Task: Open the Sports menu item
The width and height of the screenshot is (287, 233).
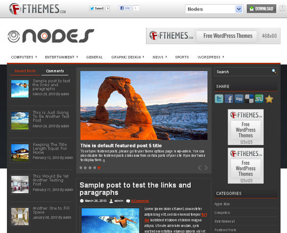Action: pyautogui.click(x=182, y=57)
